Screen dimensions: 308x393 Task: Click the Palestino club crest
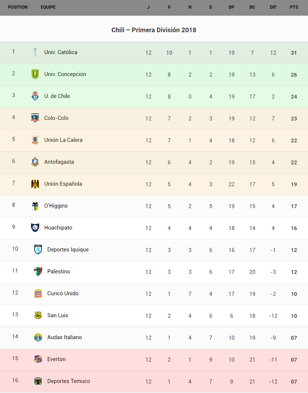pyautogui.click(x=38, y=271)
